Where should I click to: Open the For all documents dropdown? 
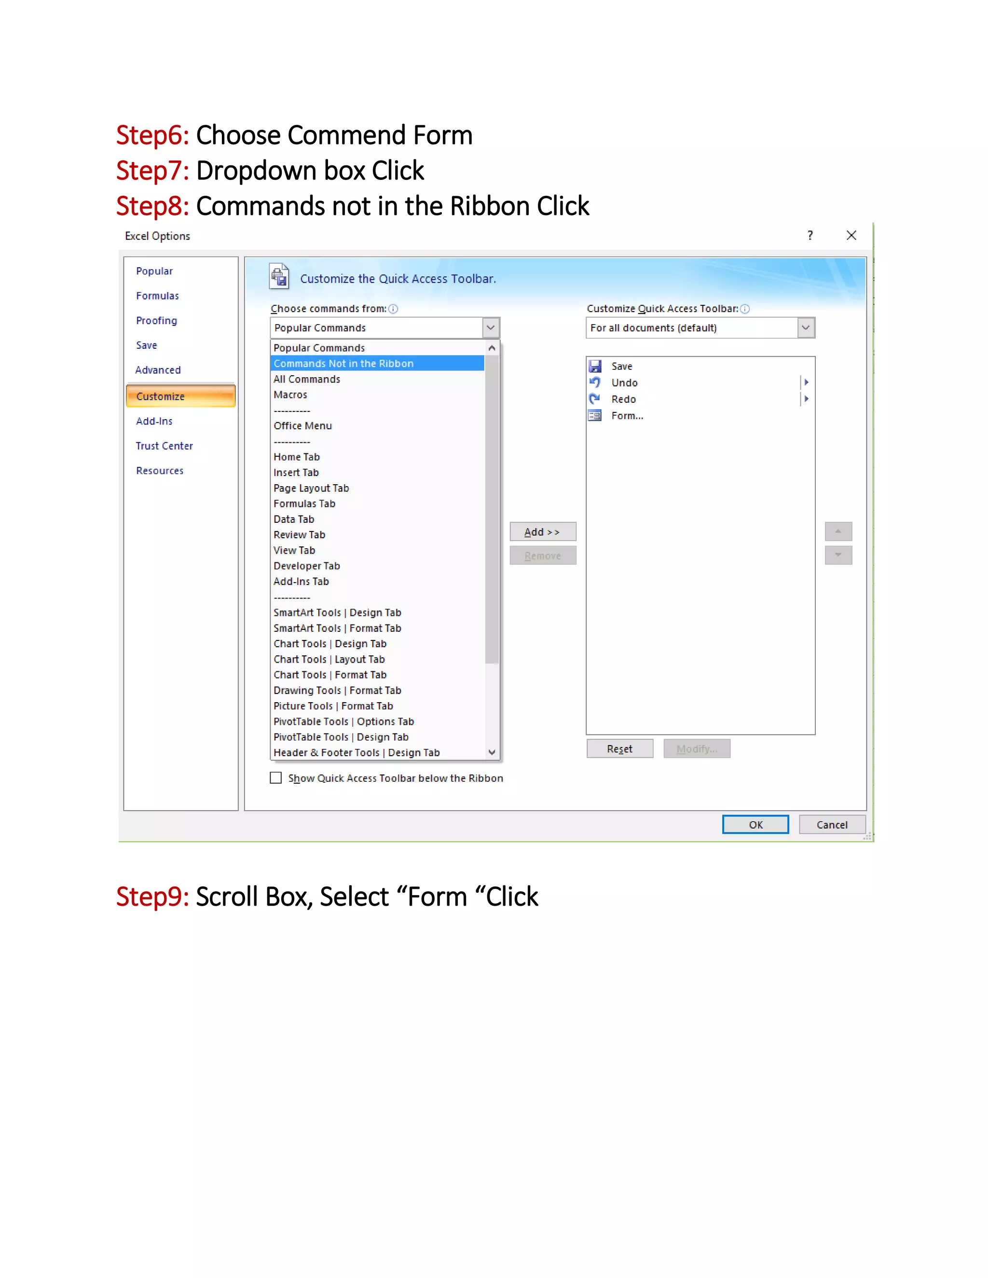(805, 327)
